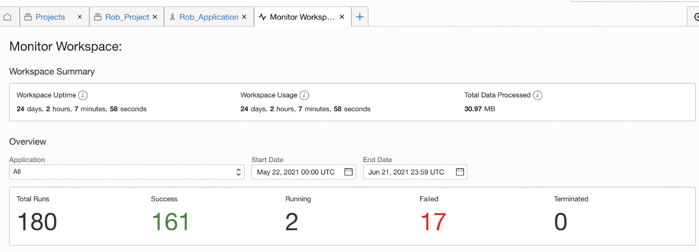
Task: Close the Rob_Project tab
Action: (155, 17)
